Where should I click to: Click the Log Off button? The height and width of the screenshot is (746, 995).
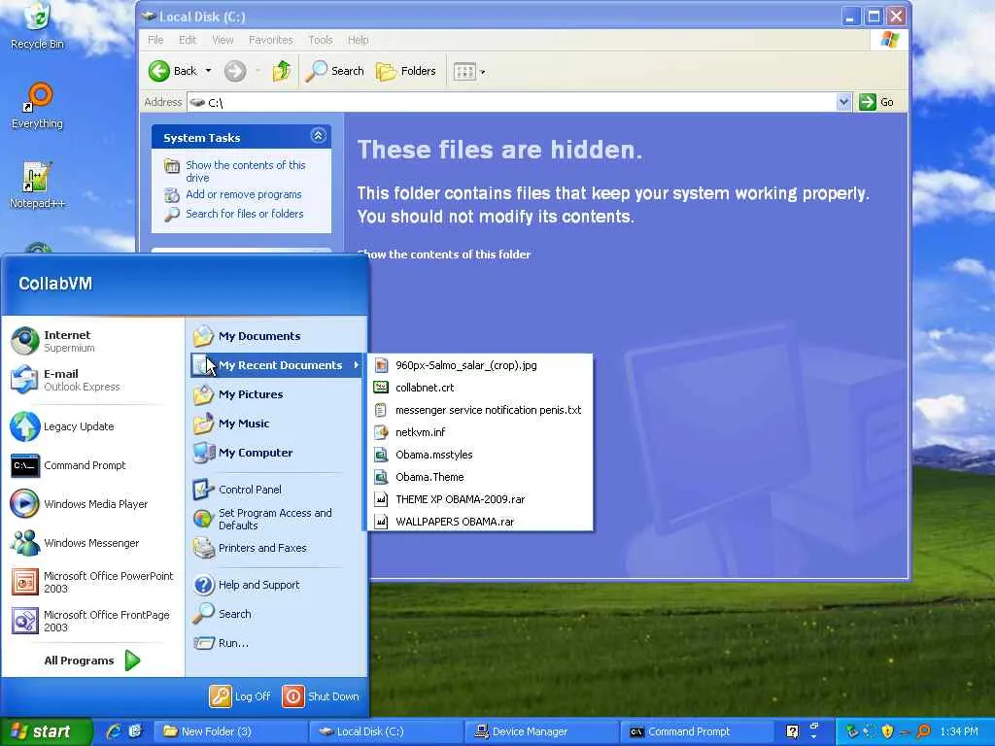[x=241, y=696]
